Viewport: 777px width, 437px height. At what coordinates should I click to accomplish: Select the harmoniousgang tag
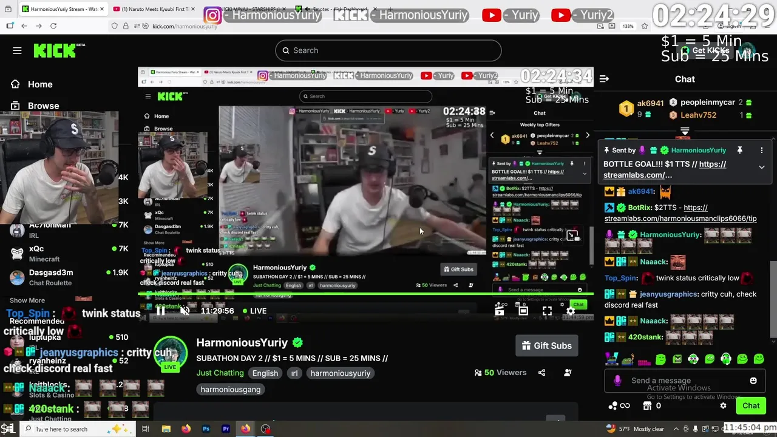(x=231, y=390)
